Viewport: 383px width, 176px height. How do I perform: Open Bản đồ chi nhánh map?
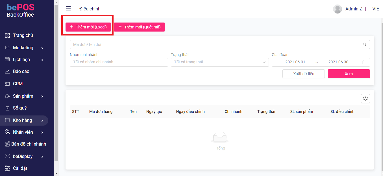(28, 144)
